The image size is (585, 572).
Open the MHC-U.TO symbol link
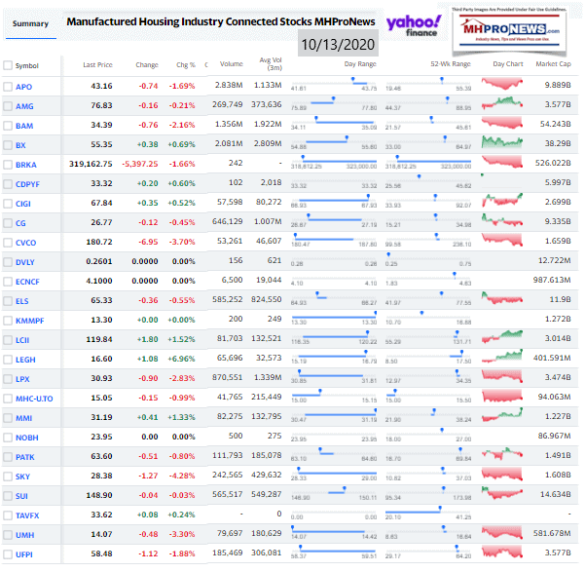coord(34,399)
